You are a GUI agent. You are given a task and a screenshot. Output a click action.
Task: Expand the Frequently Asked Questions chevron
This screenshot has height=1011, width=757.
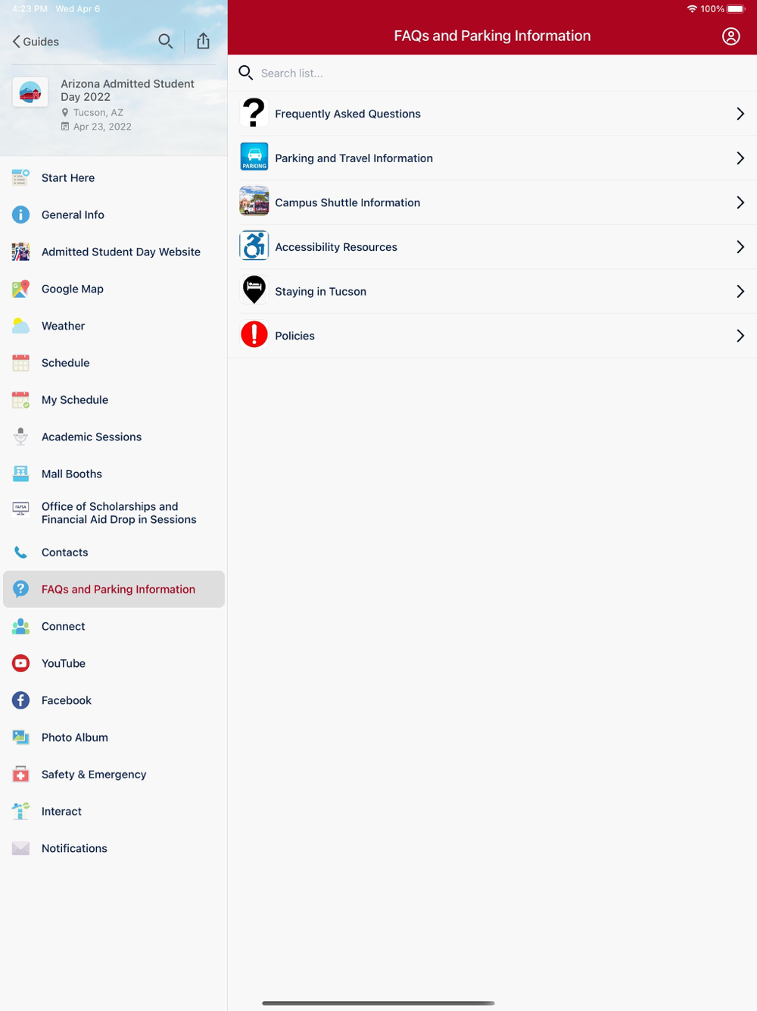740,114
